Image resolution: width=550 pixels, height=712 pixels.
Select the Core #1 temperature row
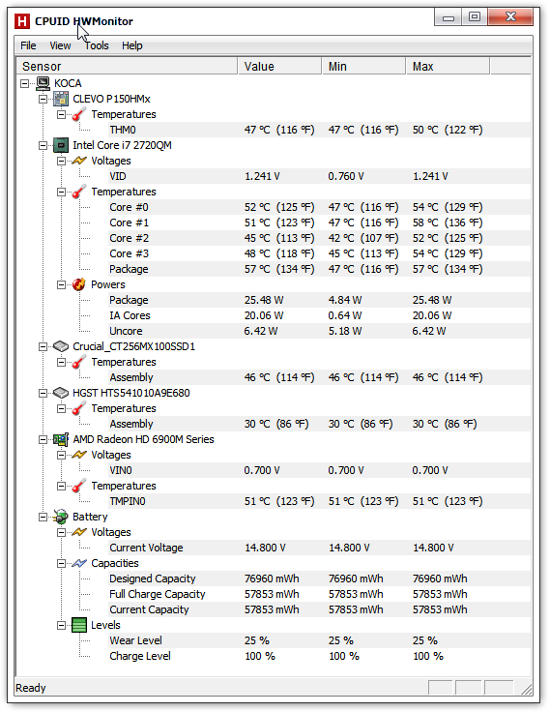point(320,222)
